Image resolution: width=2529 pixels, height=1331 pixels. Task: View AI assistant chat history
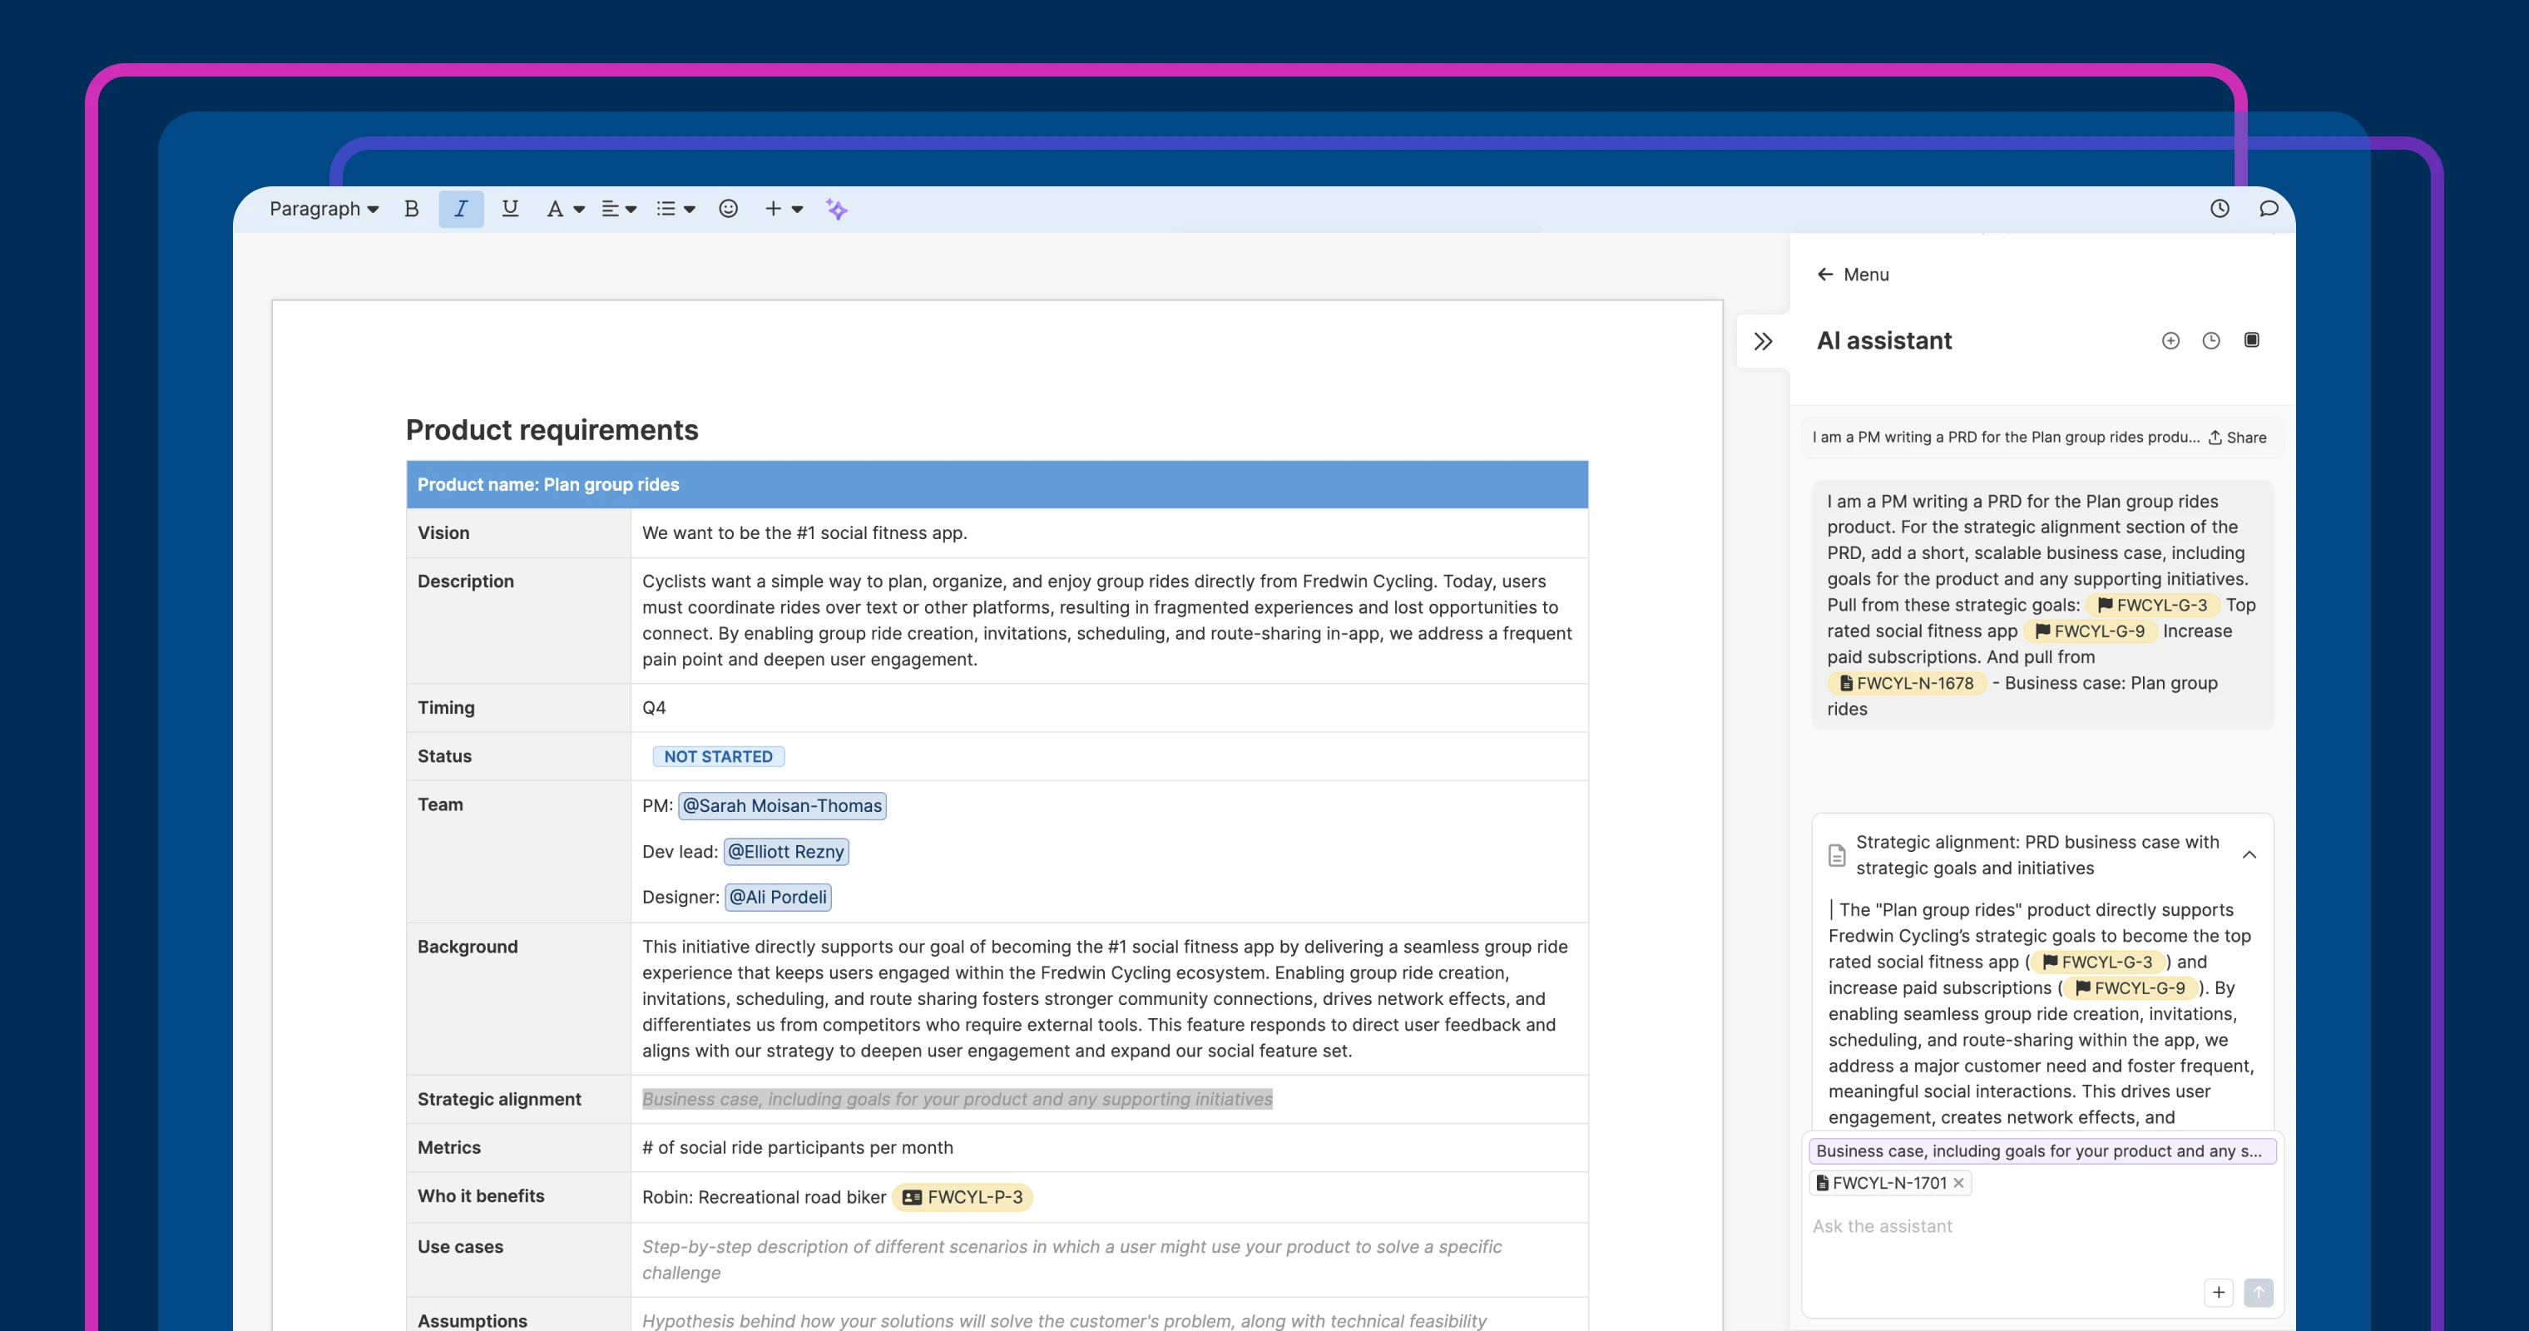point(2211,340)
